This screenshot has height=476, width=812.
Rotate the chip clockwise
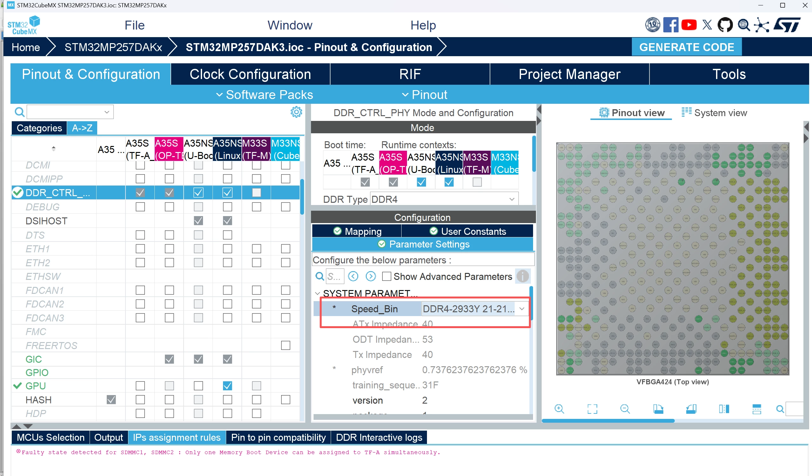click(x=658, y=409)
